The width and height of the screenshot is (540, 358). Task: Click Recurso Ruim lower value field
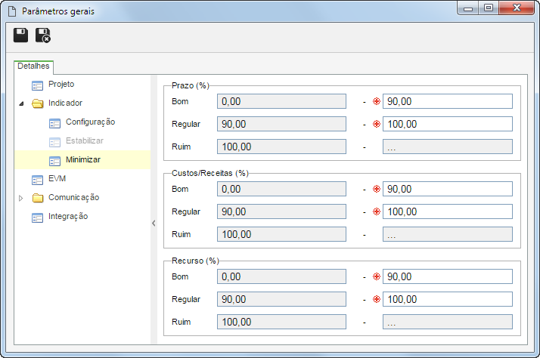click(281, 322)
